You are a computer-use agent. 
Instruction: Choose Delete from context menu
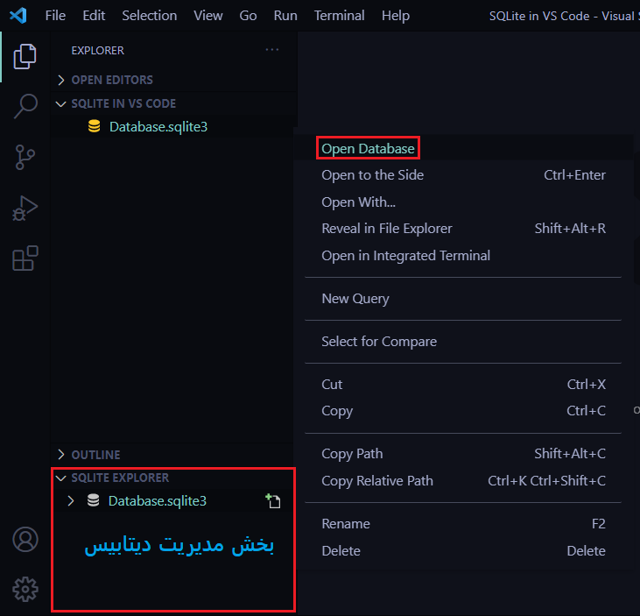463,550
